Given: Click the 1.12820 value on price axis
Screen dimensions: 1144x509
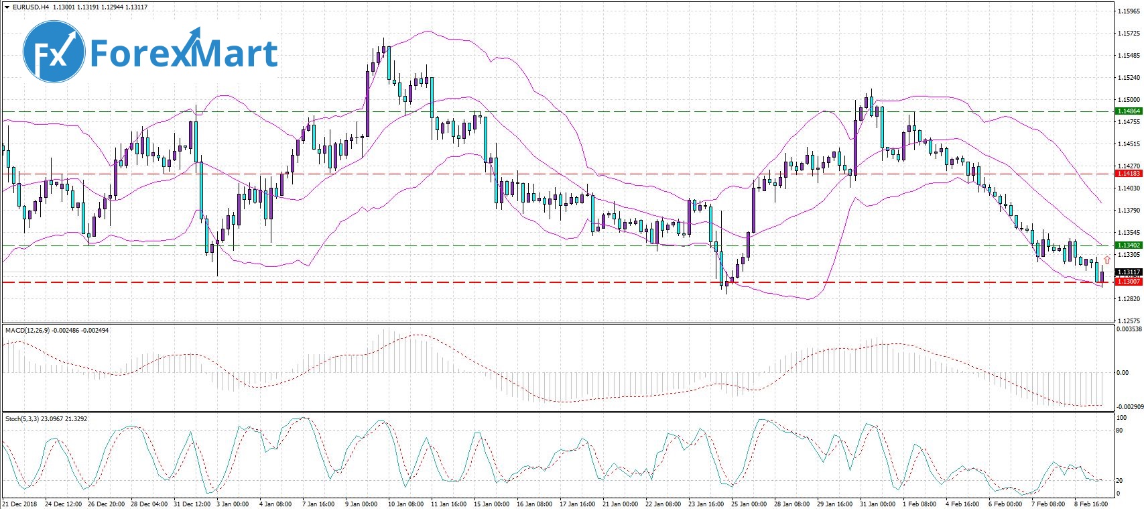Looking at the screenshot, I should [x=1129, y=298].
